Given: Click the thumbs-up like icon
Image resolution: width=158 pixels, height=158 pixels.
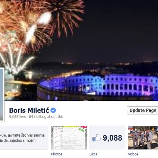Looking at the screenshot, I should pyautogui.click(x=97, y=138).
